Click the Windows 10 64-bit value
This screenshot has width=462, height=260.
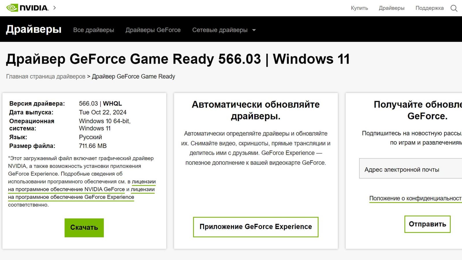click(x=105, y=121)
